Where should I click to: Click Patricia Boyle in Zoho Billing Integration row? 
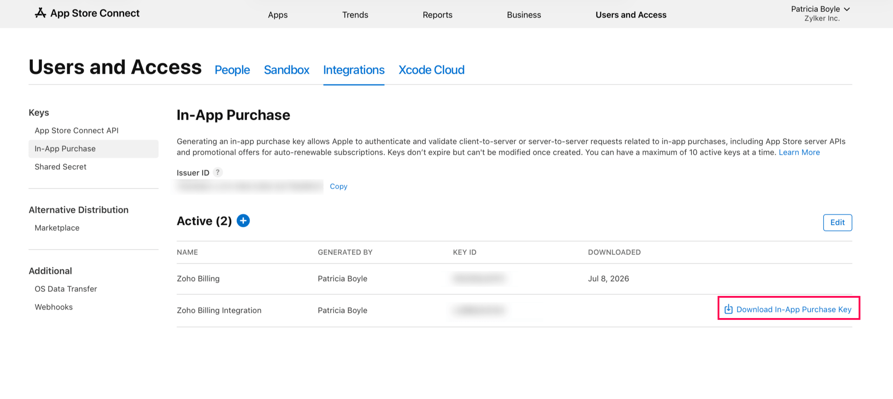[x=342, y=310]
